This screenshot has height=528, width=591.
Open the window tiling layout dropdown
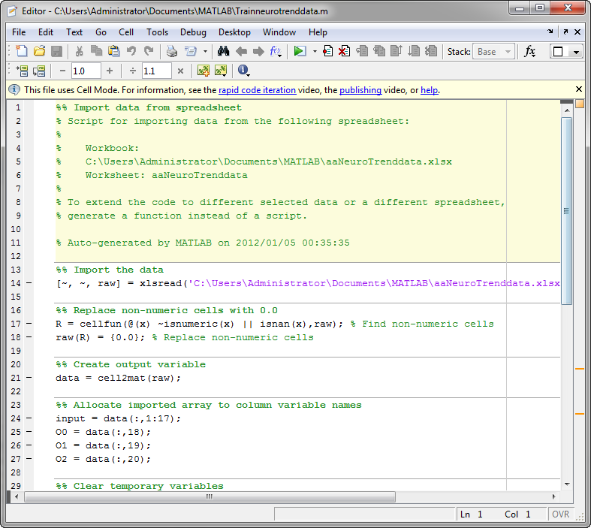point(576,52)
